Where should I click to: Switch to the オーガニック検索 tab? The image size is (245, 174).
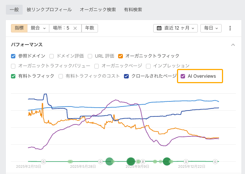coord(98,9)
